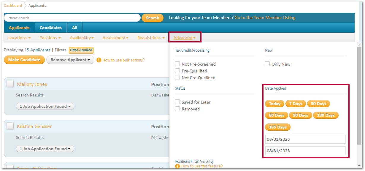
Task: Click the start date field 08/01/2023
Action: click(x=305, y=139)
